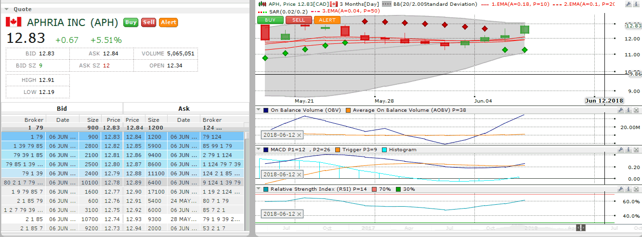Select bid row with price 12.82
Image resolution: width=642 pixels, height=237 pixels.
pos(62,145)
